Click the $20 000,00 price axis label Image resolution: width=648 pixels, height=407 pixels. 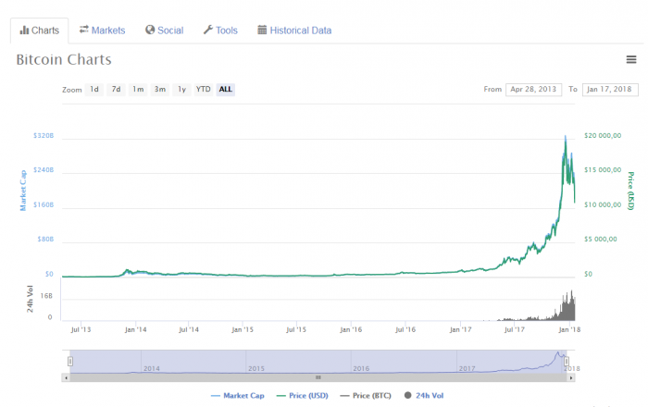(603, 135)
